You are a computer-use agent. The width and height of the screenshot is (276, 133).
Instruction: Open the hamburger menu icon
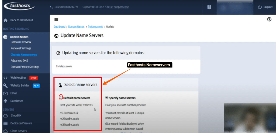[56, 19]
